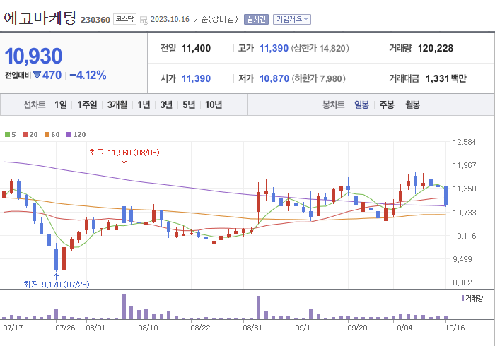
Task: Click the last blue candlestick at 10/16
Action: coord(445,196)
